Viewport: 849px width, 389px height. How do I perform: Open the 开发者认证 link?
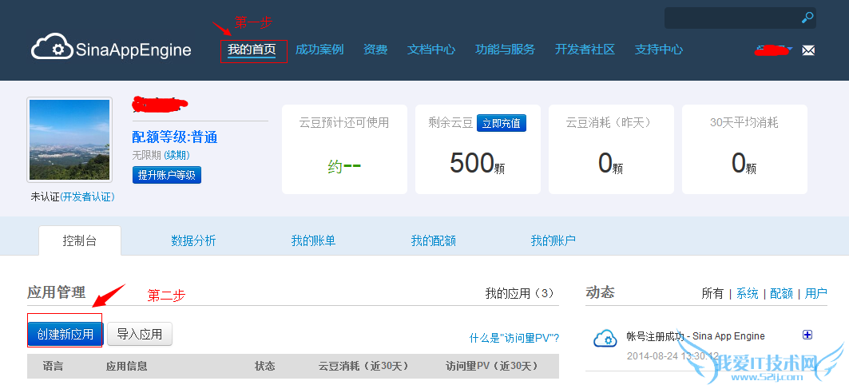(87, 197)
